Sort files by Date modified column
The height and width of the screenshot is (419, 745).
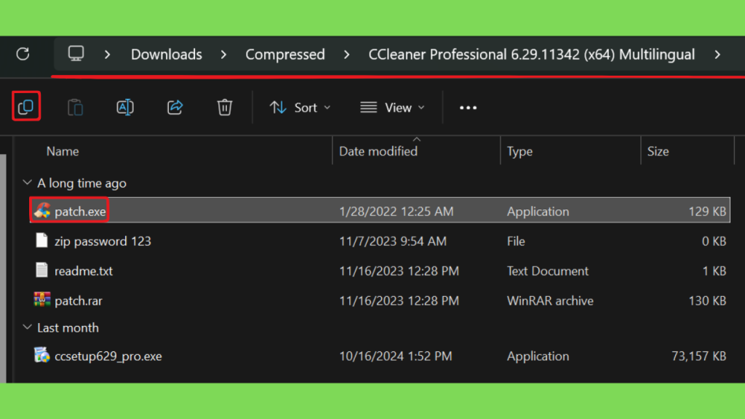click(378, 151)
